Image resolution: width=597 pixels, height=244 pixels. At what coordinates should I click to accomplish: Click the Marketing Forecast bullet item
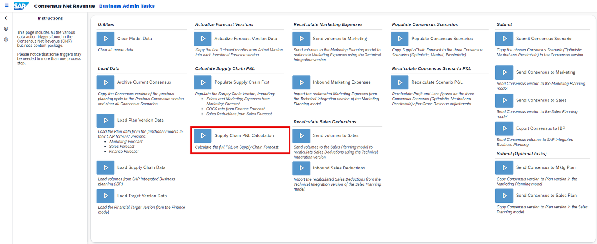(x=126, y=142)
